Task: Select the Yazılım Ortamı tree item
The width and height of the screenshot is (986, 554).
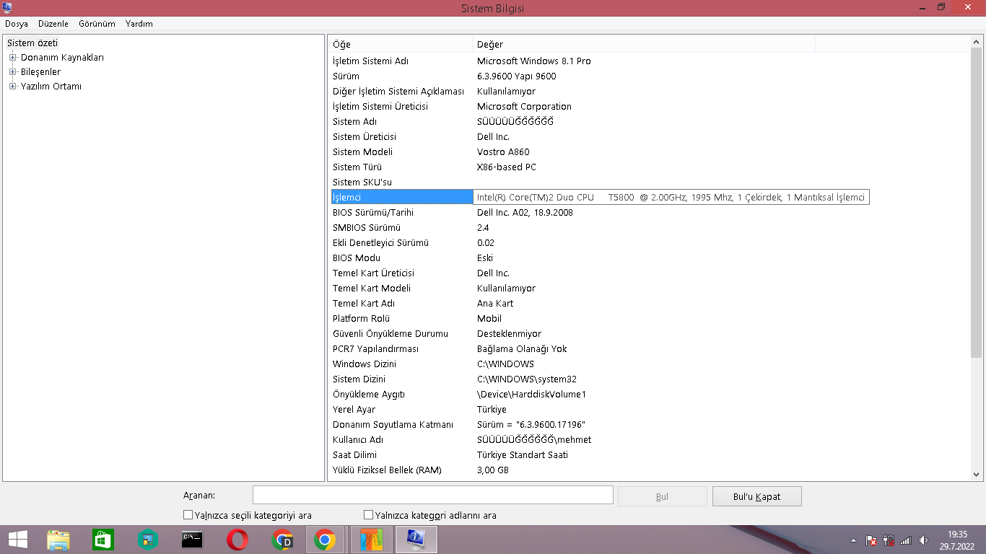Action: 51,87
